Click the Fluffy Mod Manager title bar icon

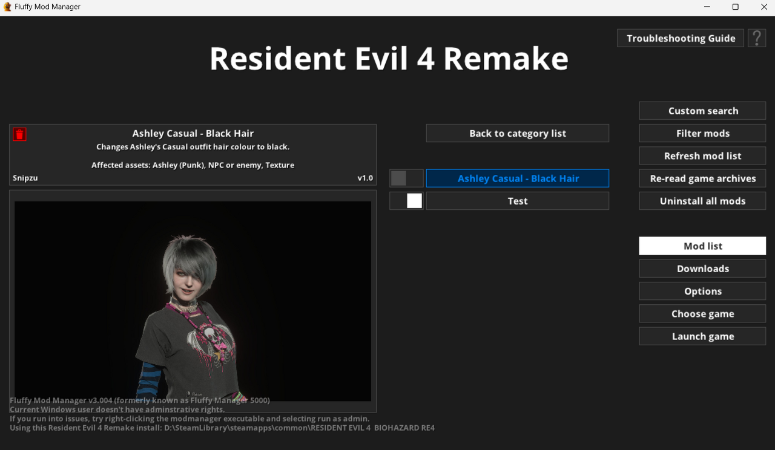tap(7, 7)
